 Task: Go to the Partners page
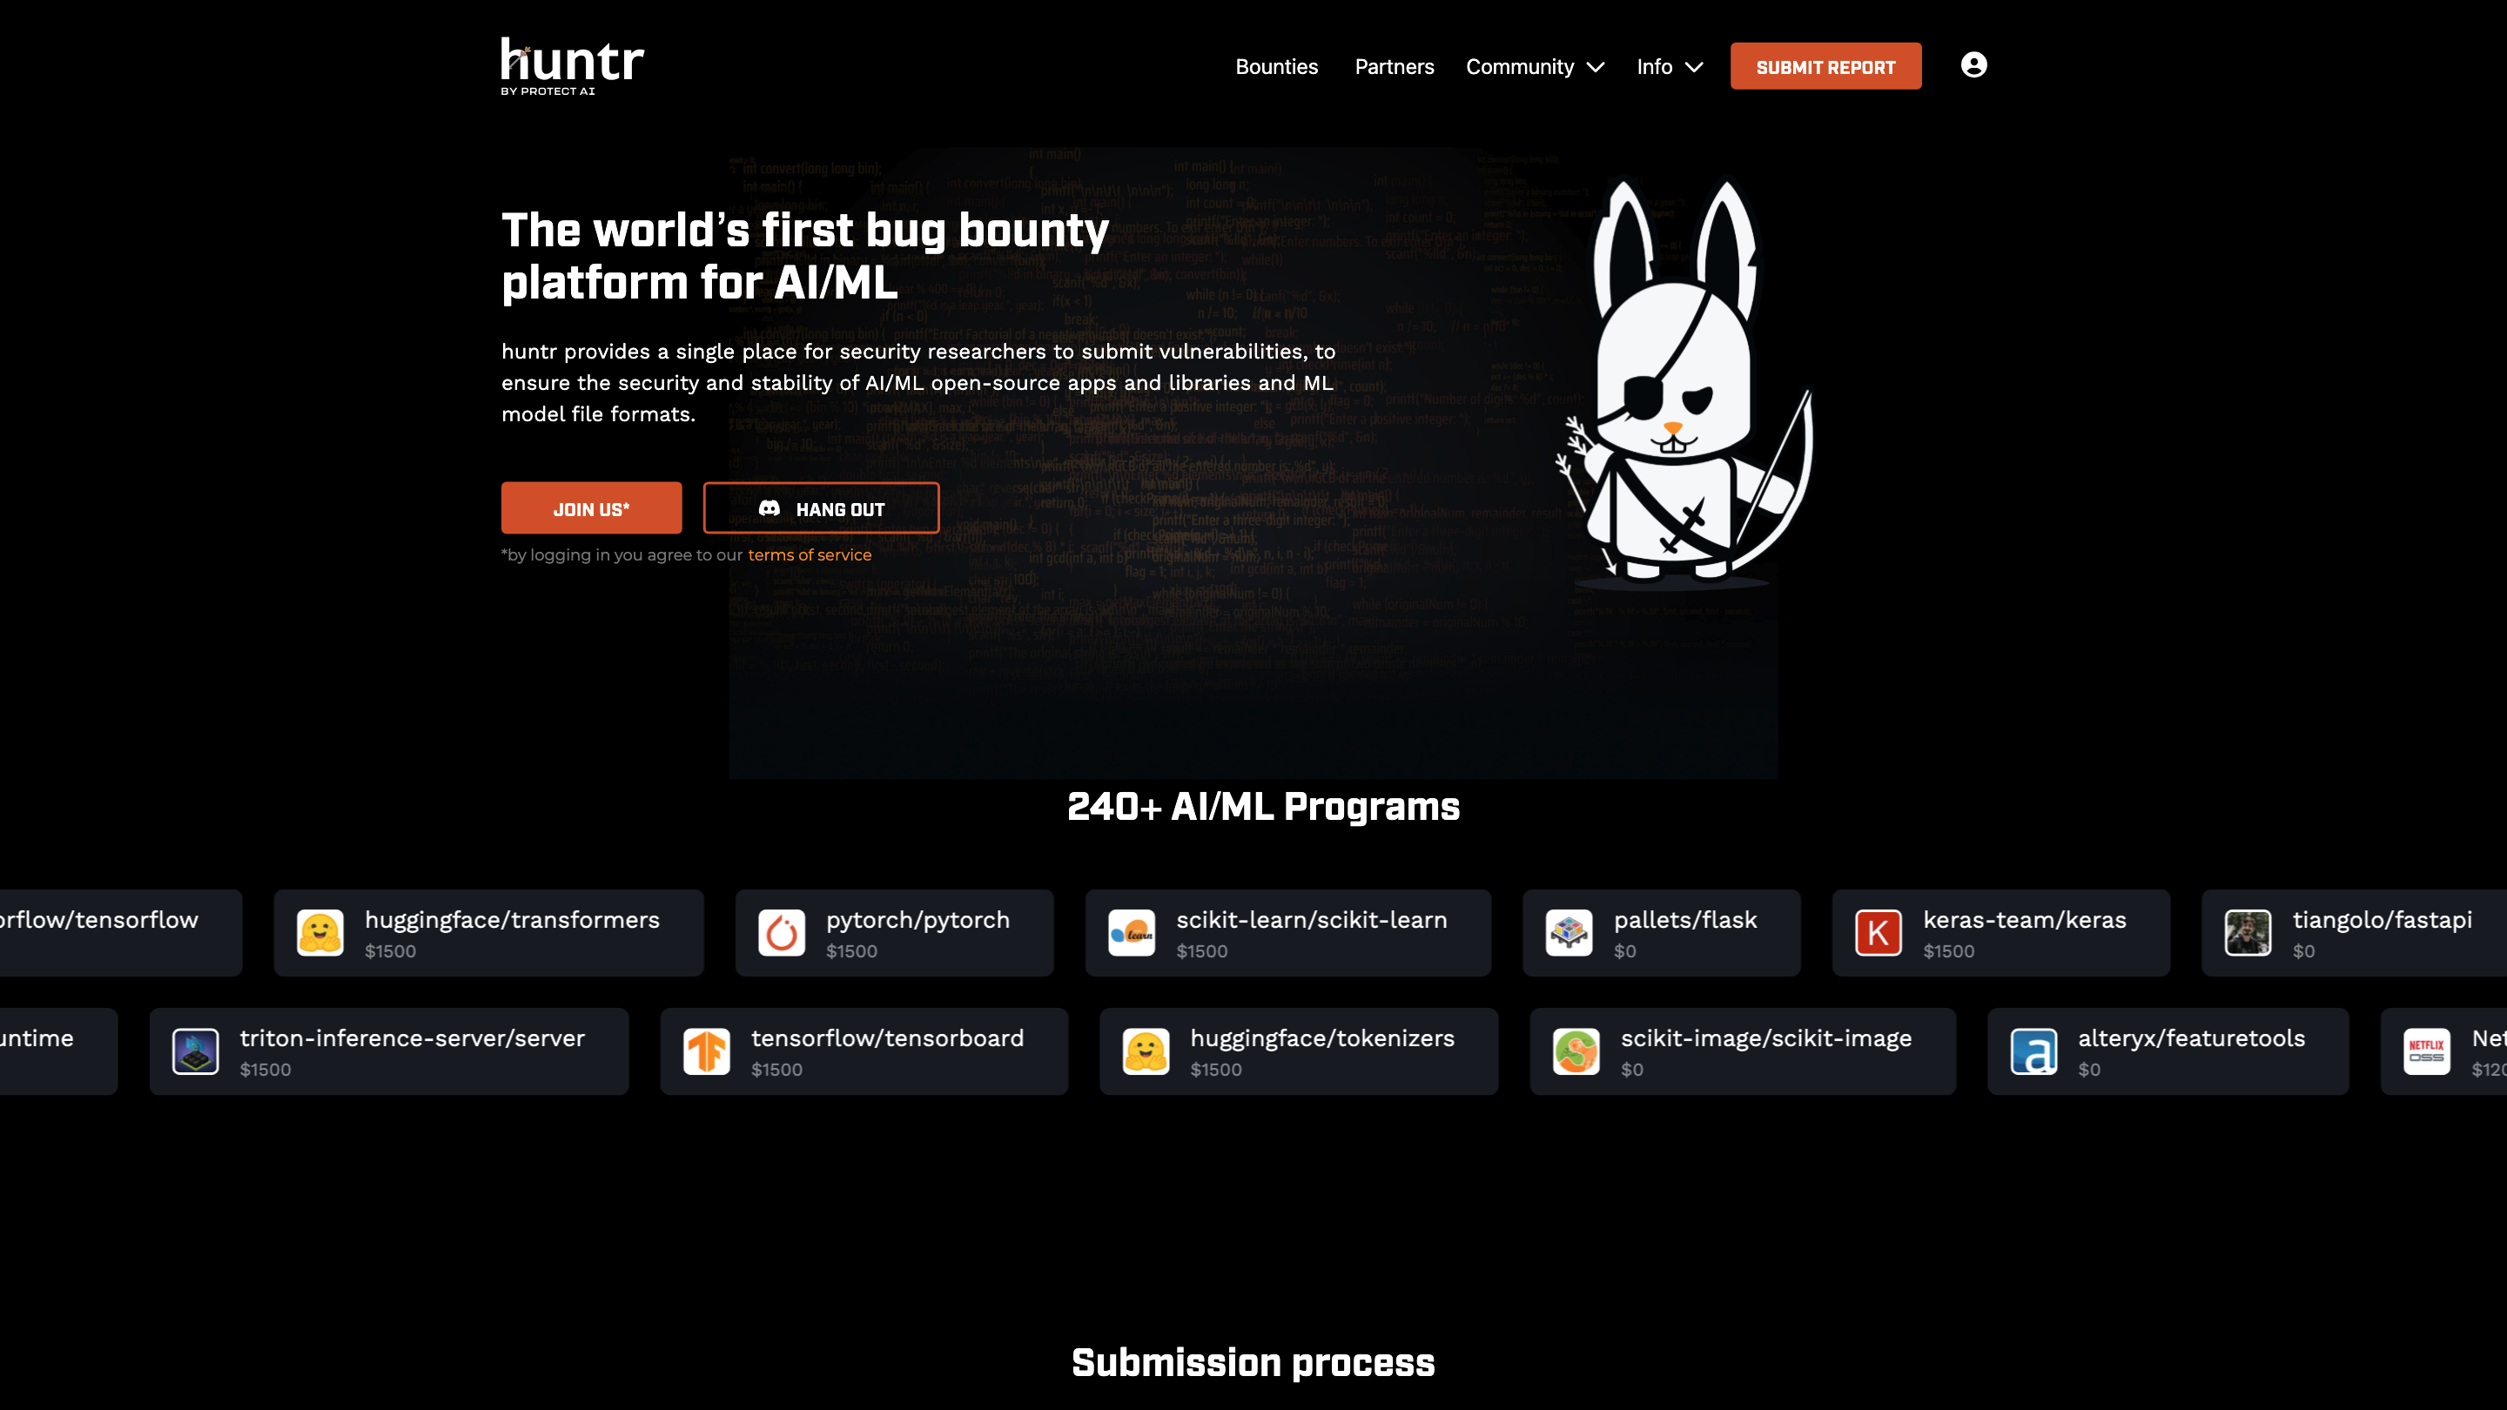coord(1394,67)
